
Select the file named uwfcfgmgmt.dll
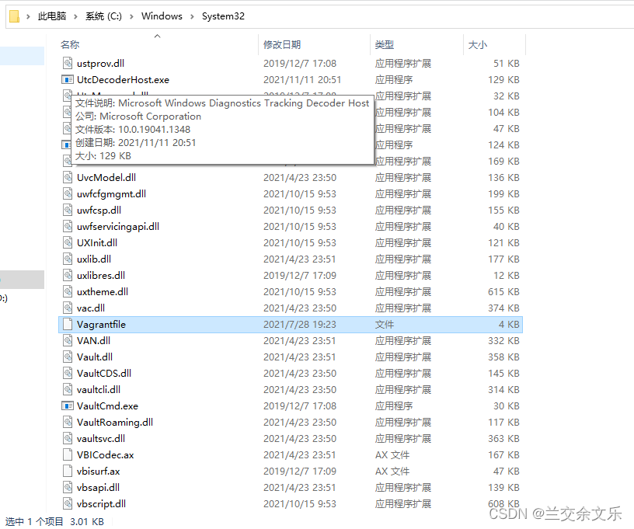[x=111, y=193]
